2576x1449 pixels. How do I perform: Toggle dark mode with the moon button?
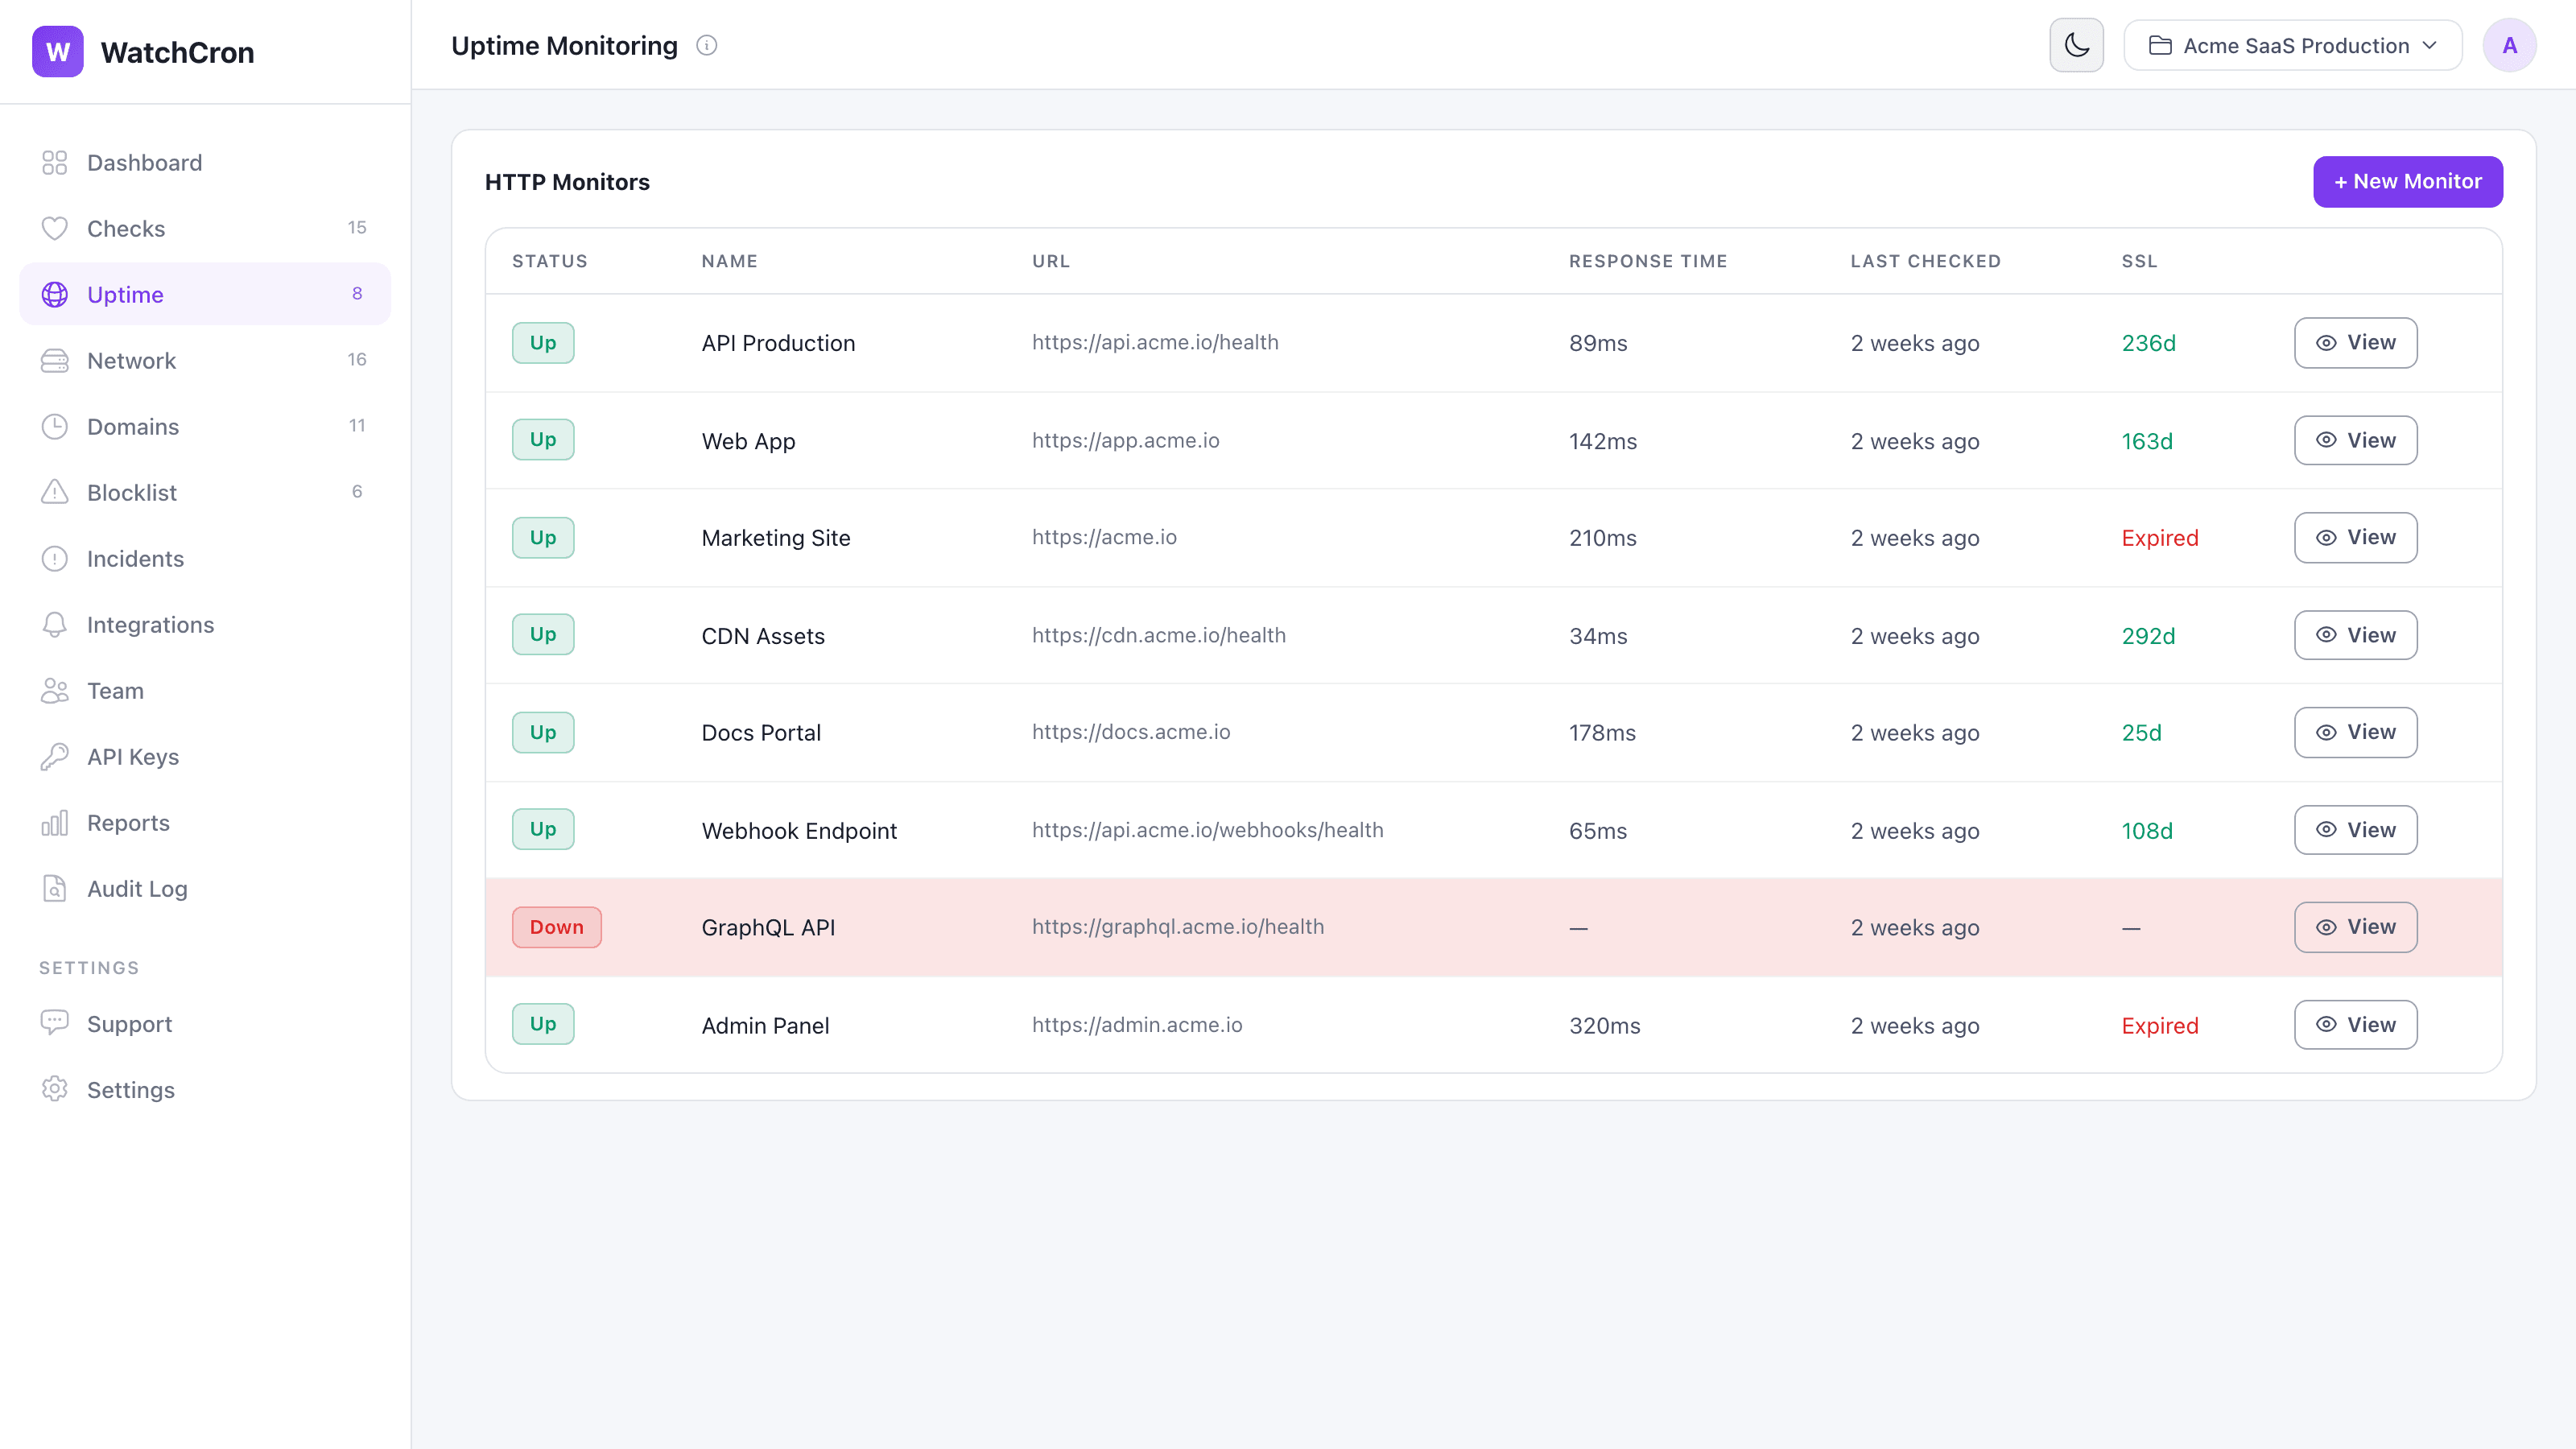2076,45
